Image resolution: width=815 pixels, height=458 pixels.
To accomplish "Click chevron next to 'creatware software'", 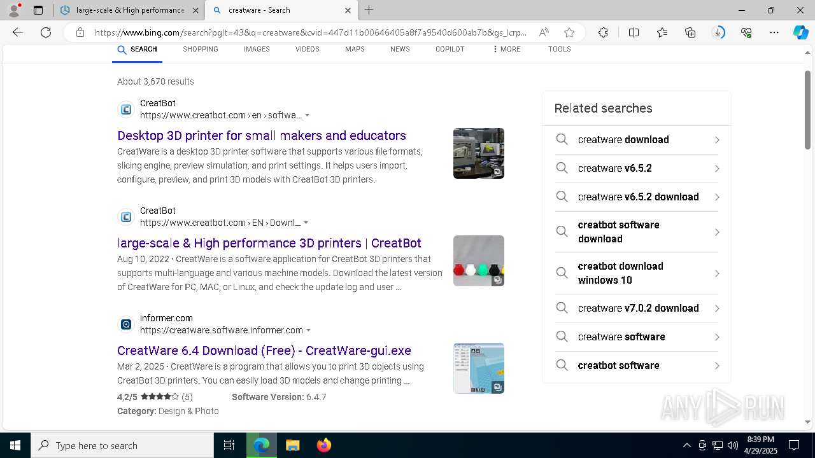I will [717, 337].
